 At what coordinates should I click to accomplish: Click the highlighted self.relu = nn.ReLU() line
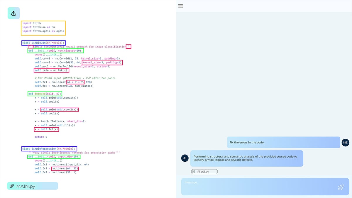coord(51,70)
